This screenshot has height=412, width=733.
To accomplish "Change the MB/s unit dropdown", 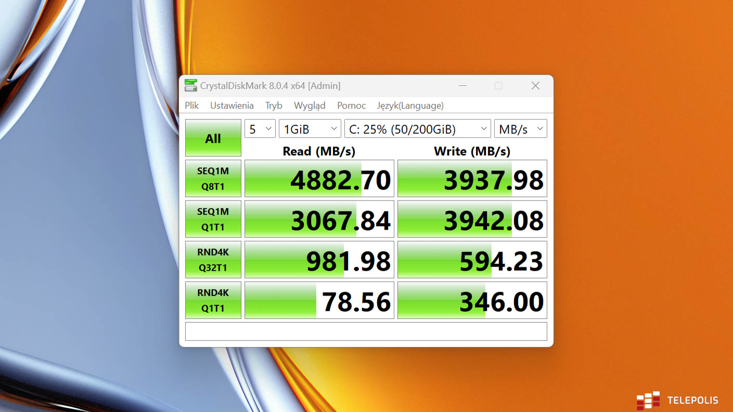I will (520, 129).
